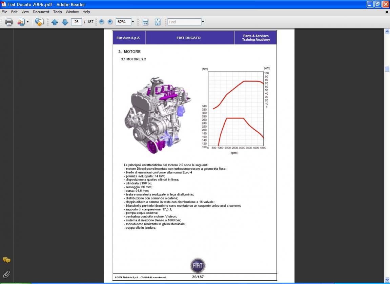390x284 pixels.
Task: Select the Fit Width scrolling icon
Action: [145, 22]
